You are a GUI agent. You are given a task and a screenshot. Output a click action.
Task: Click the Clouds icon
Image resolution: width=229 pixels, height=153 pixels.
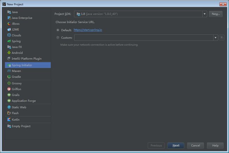pyautogui.click(x=9, y=35)
